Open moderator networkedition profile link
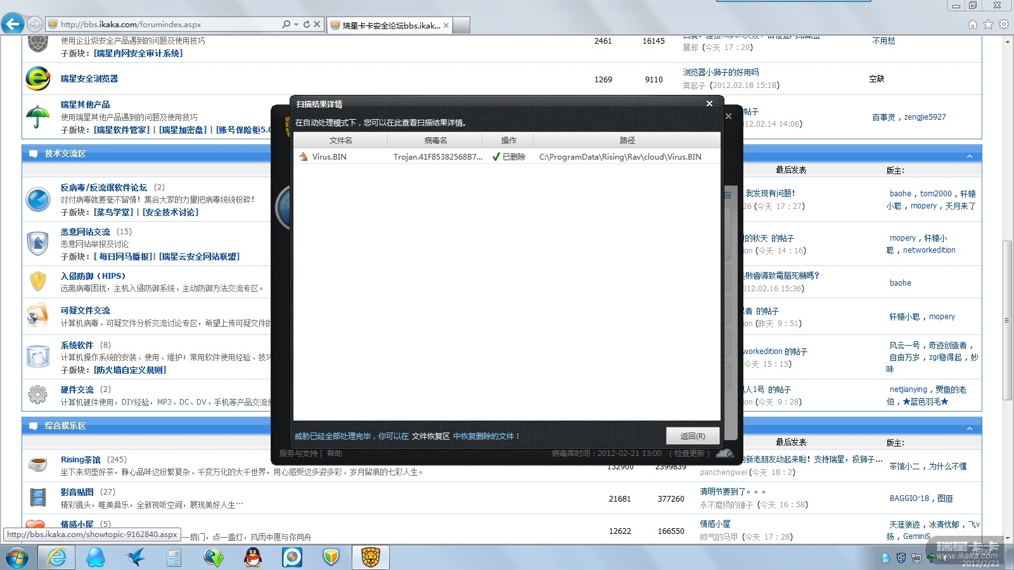The height and width of the screenshot is (570, 1014). (x=929, y=250)
